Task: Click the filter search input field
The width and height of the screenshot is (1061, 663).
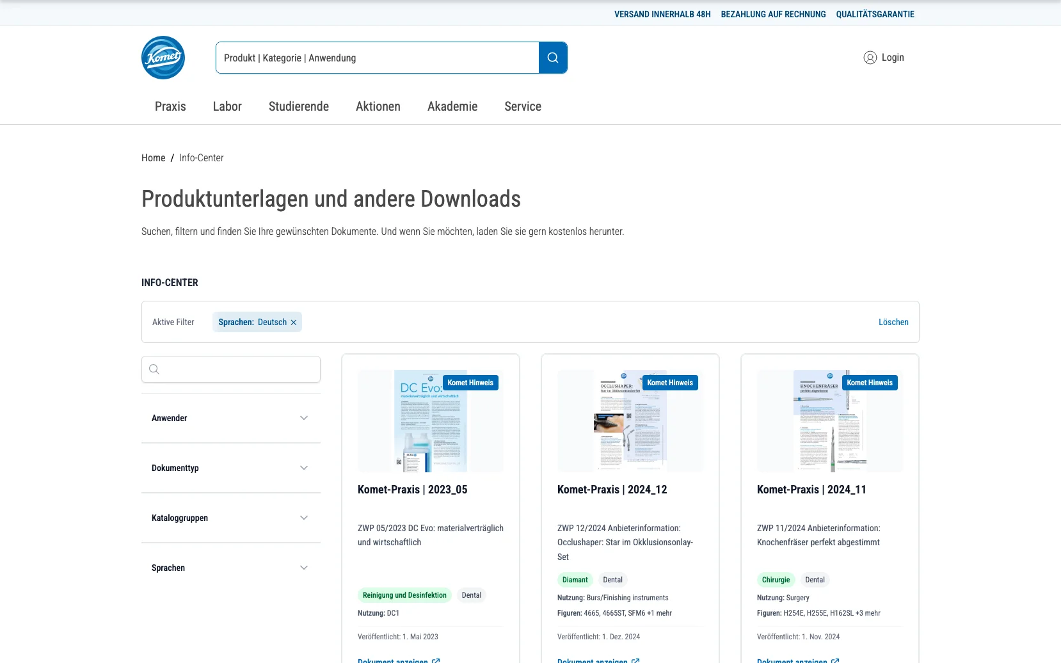Action: pyautogui.click(x=231, y=369)
